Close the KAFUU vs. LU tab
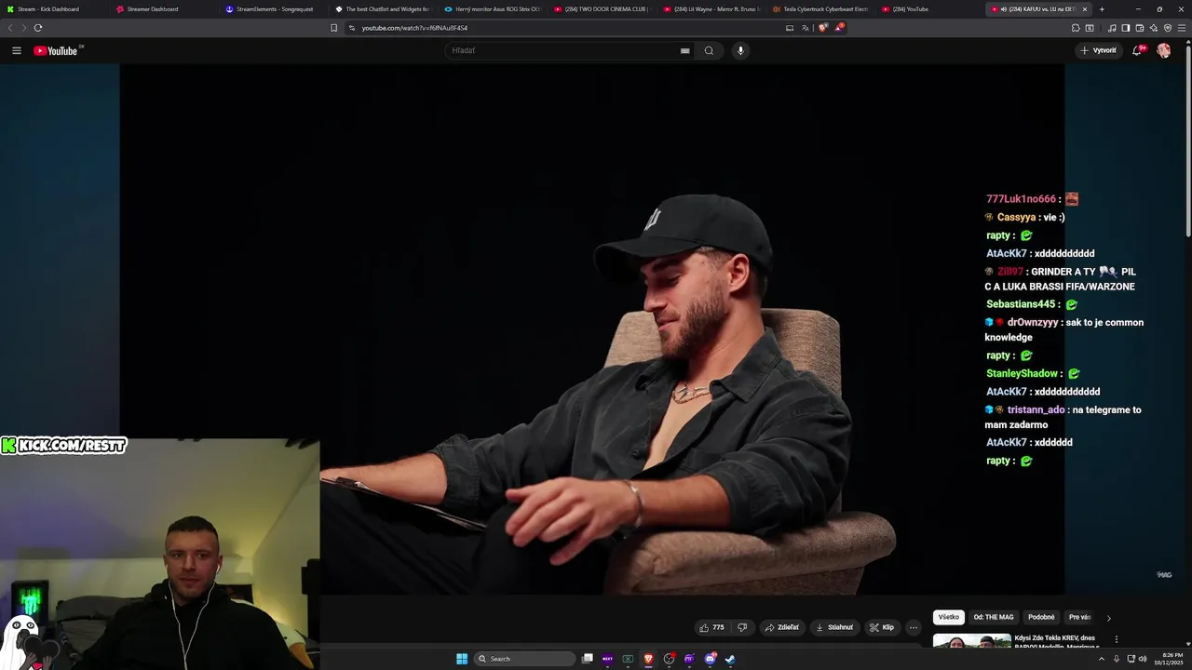 click(1084, 9)
